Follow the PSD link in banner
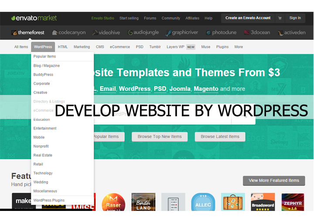The height and width of the screenshot is (224, 314). 160,88
